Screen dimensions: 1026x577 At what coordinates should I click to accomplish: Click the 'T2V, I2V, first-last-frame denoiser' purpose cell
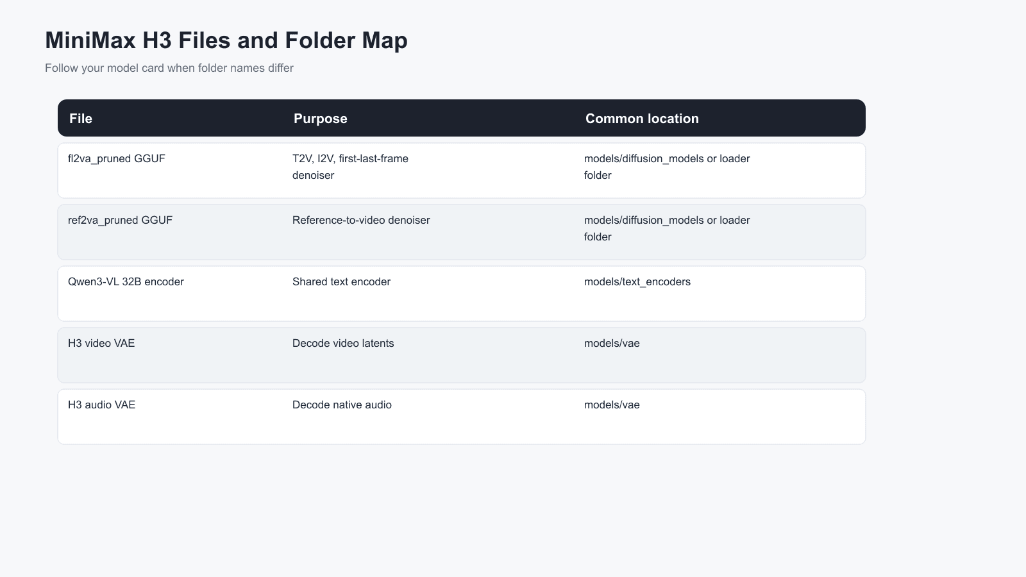point(350,167)
